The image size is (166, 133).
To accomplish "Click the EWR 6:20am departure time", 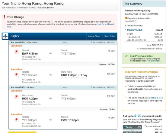I will coord(30,54).
